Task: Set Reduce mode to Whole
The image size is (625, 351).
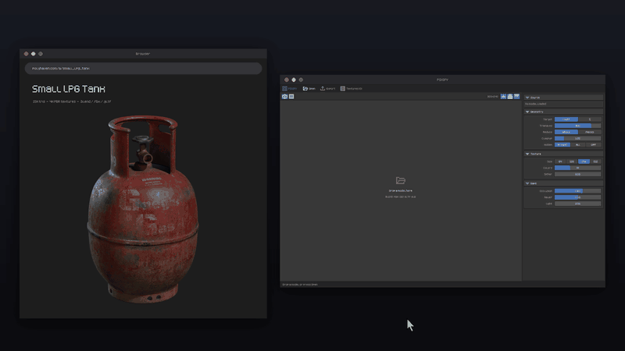Action: coord(566,132)
